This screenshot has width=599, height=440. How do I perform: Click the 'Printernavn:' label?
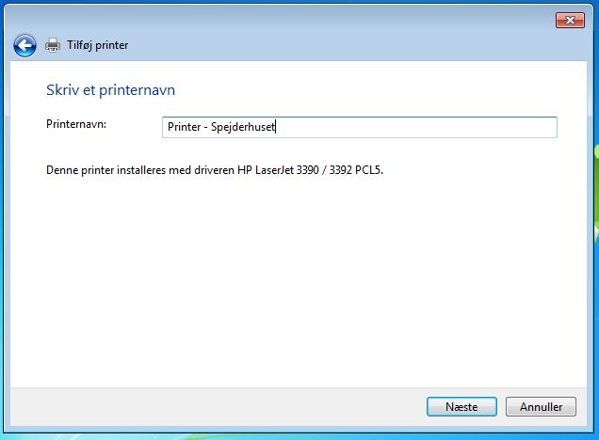(x=76, y=124)
